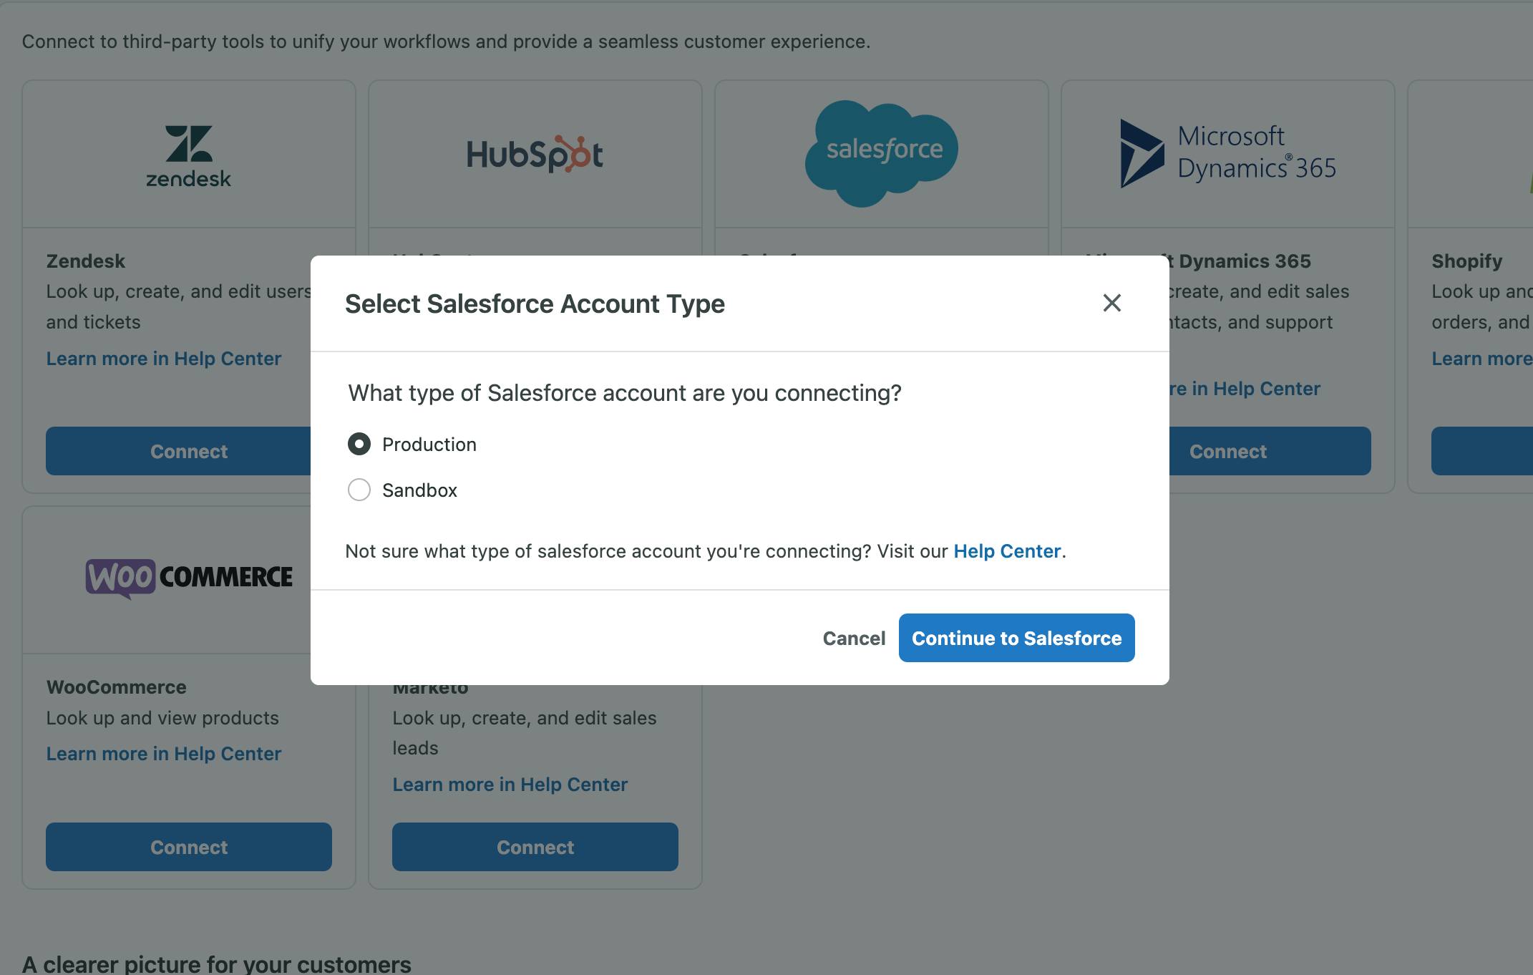Choose the Sandbox account type
This screenshot has height=975, width=1533.
(x=359, y=490)
